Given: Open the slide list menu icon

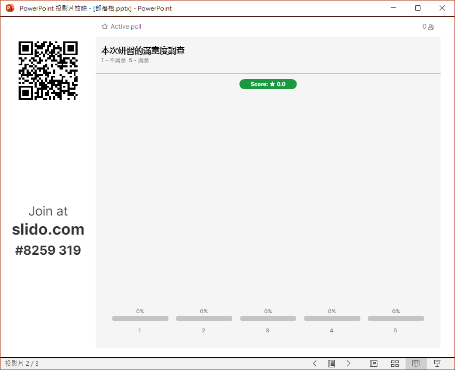Looking at the screenshot, I should (331, 363).
